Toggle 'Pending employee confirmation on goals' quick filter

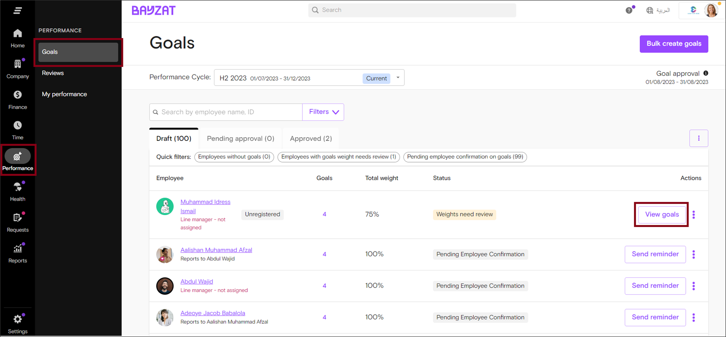tap(465, 157)
